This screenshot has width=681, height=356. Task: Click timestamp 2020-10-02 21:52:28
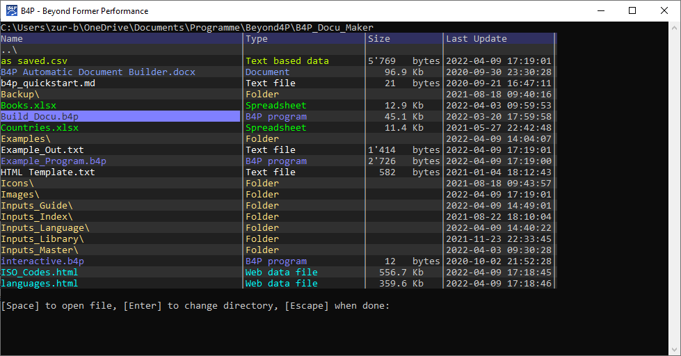[499, 261]
